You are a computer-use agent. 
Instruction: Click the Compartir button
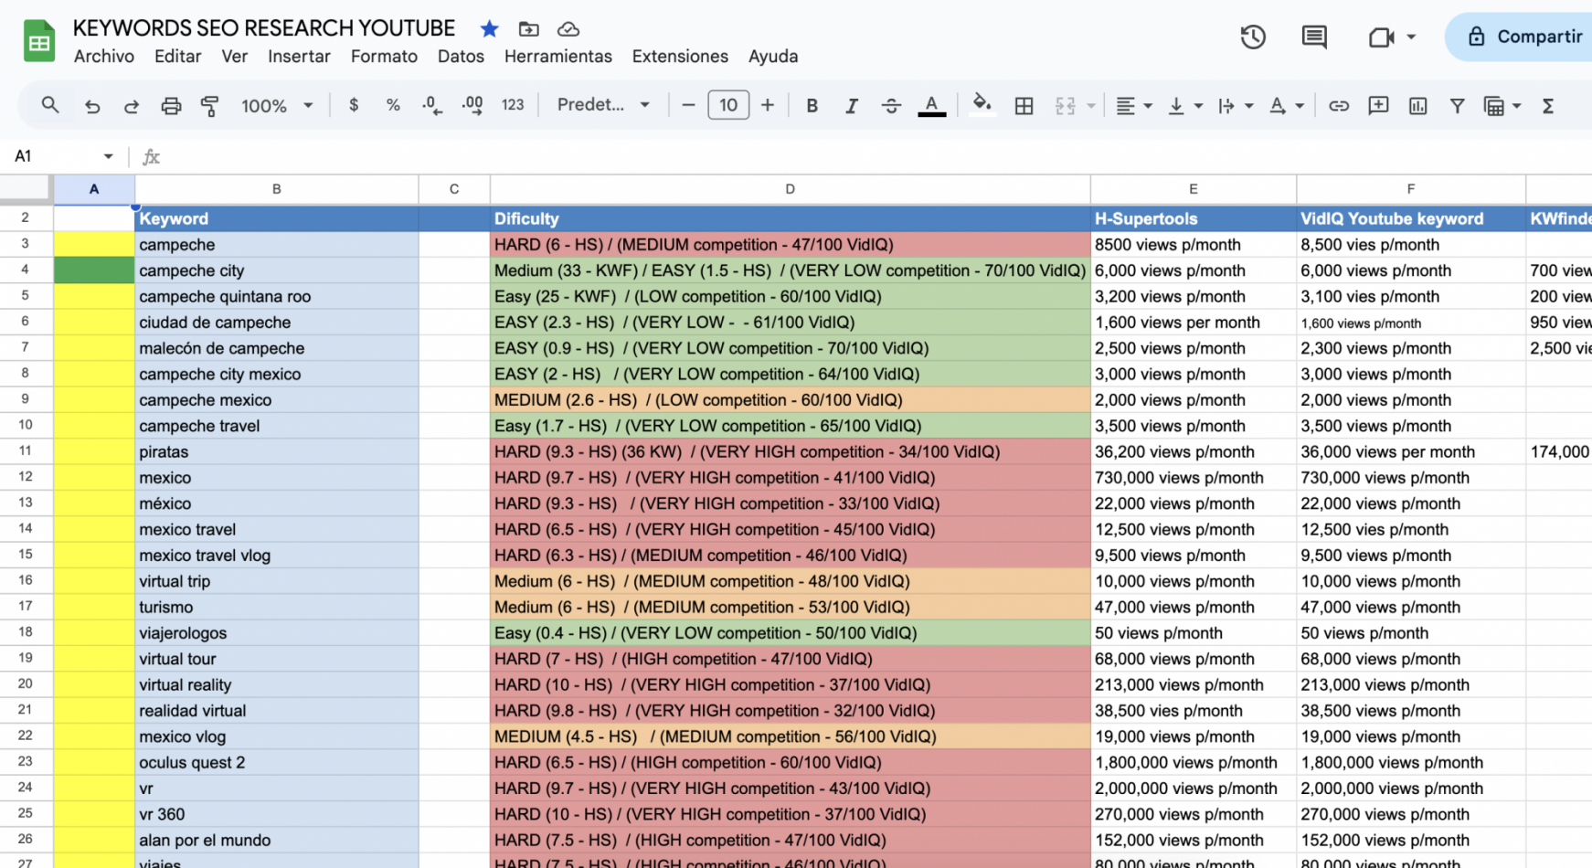(1526, 37)
